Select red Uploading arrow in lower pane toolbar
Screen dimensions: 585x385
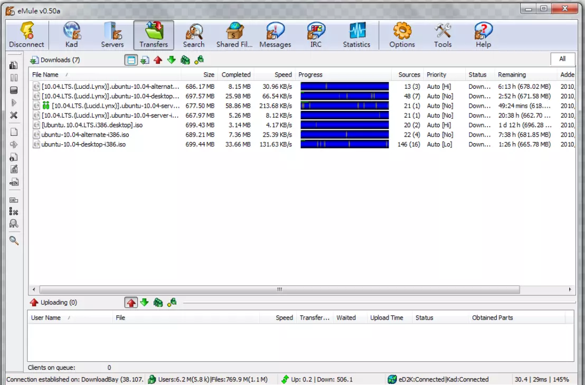tap(131, 303)
